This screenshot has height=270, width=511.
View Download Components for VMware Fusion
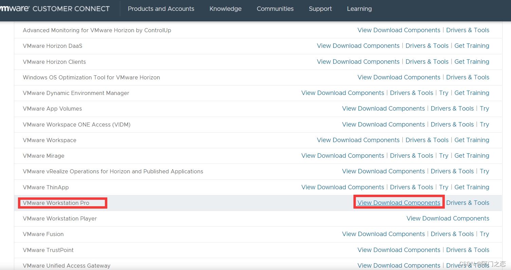(x=383, y=234)
